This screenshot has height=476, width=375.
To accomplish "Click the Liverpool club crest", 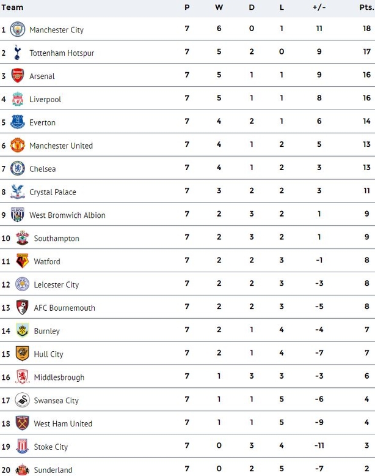I will point(18,99).
